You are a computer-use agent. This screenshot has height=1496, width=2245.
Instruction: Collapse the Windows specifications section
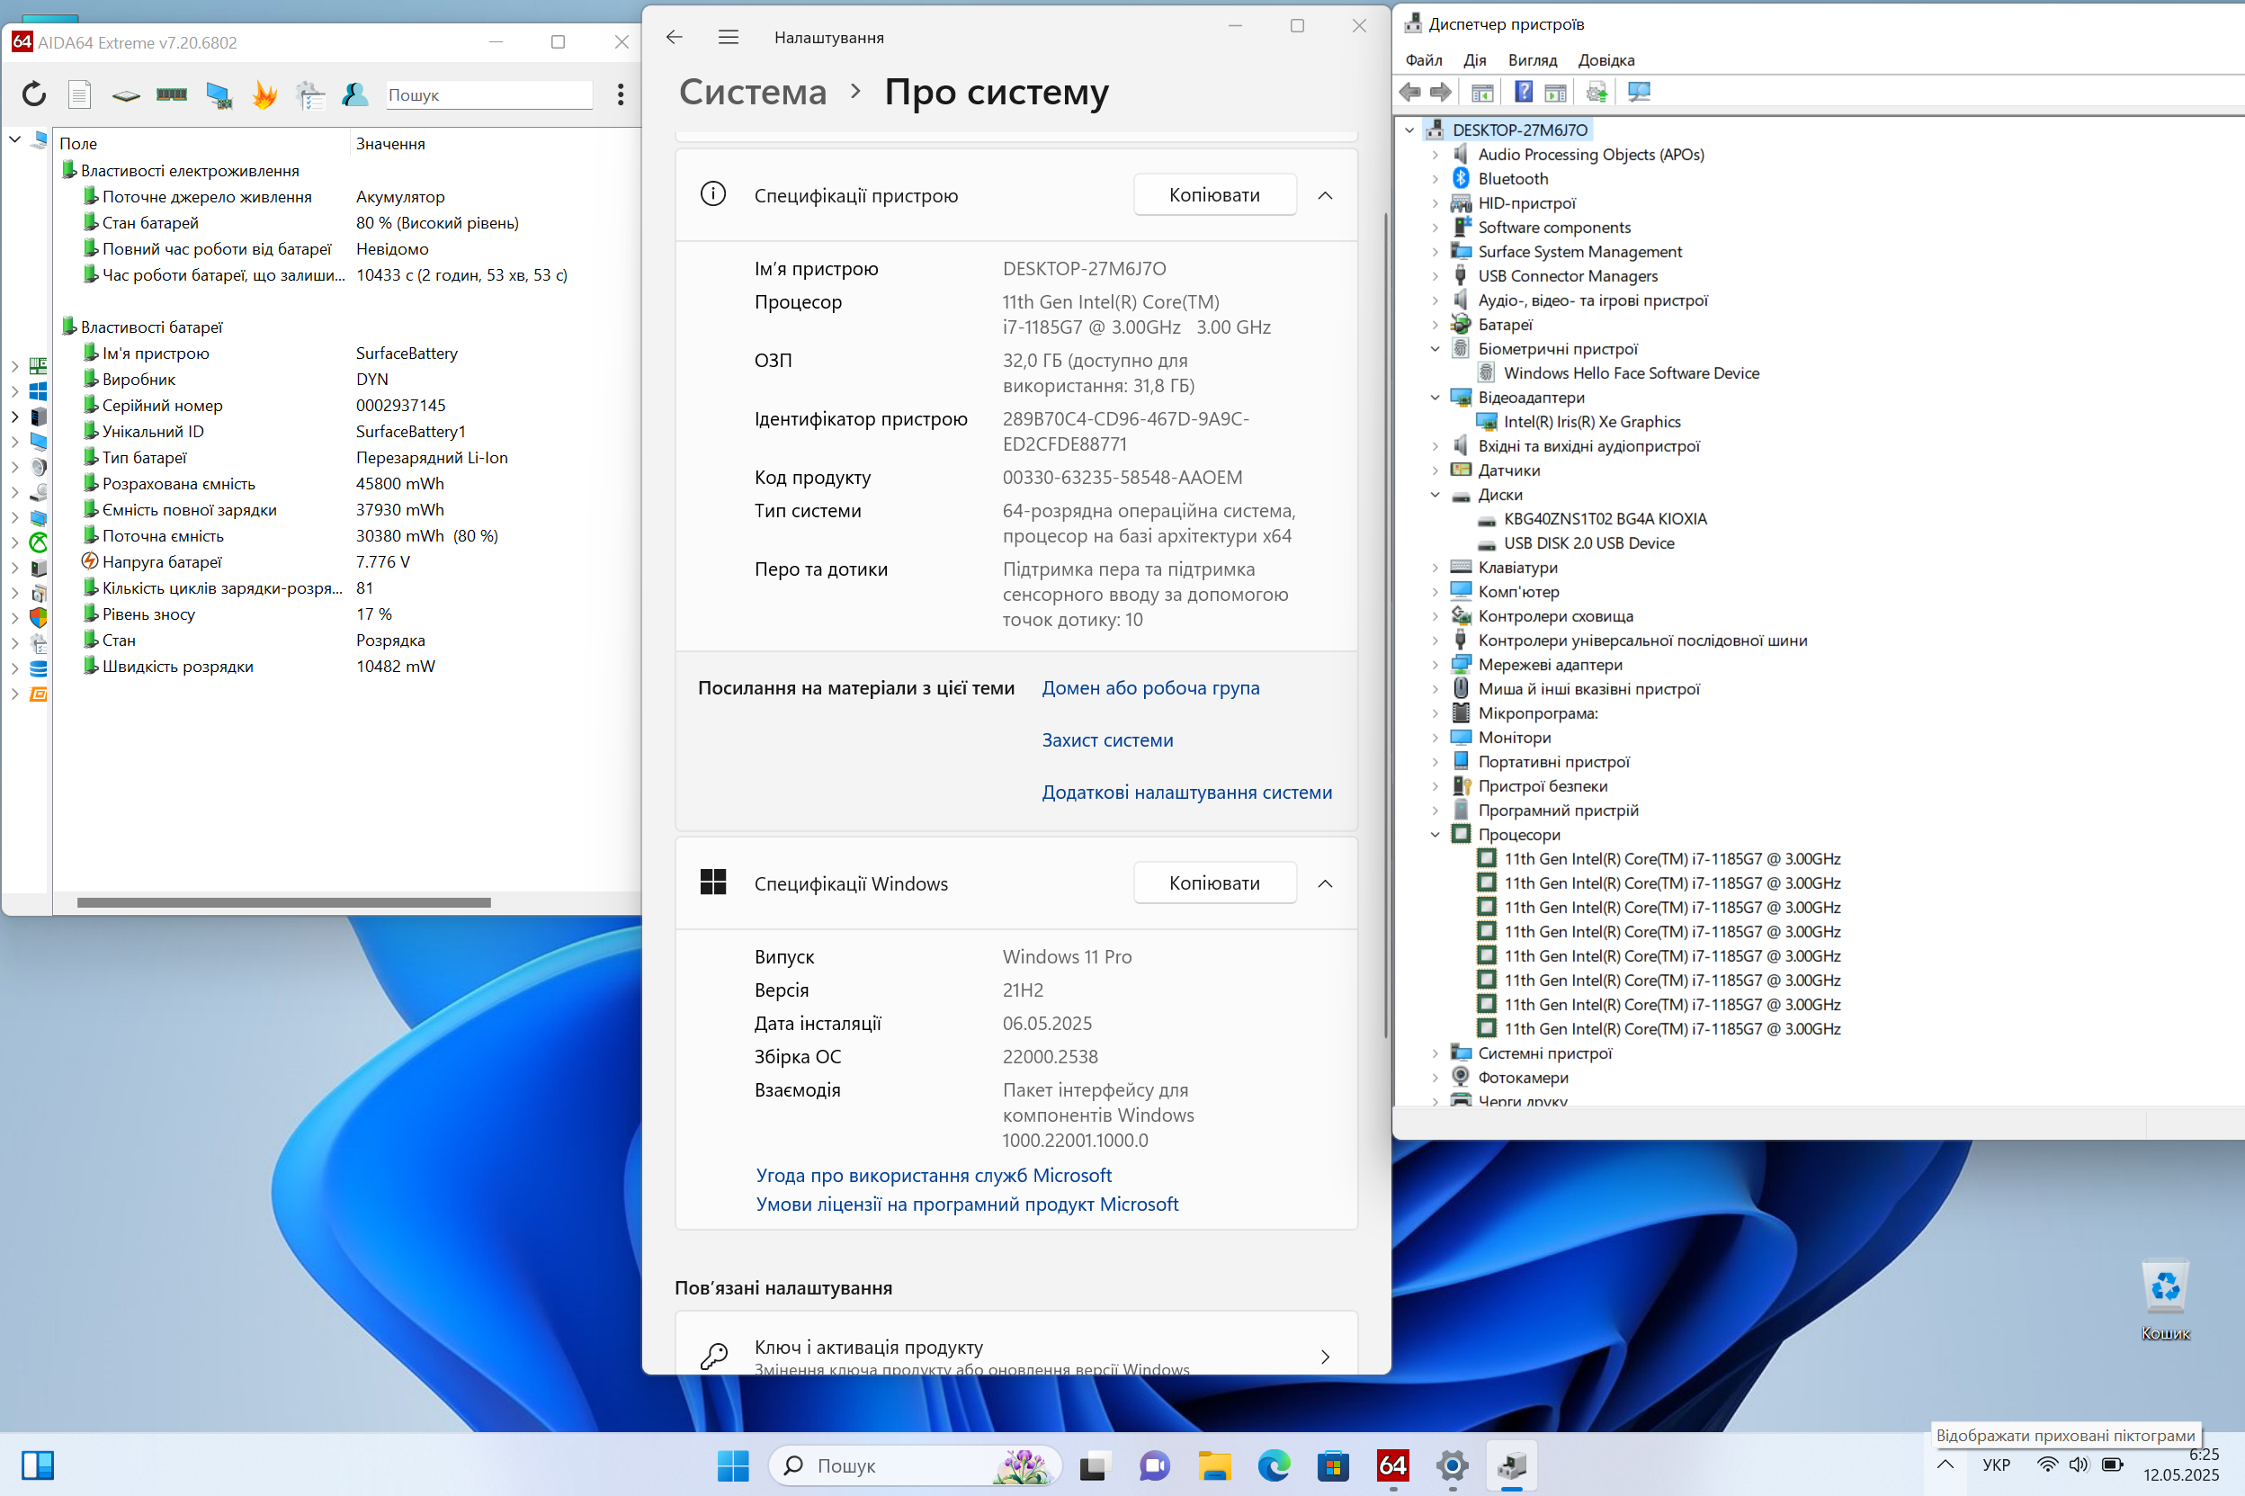click(x=1325, y=883)
